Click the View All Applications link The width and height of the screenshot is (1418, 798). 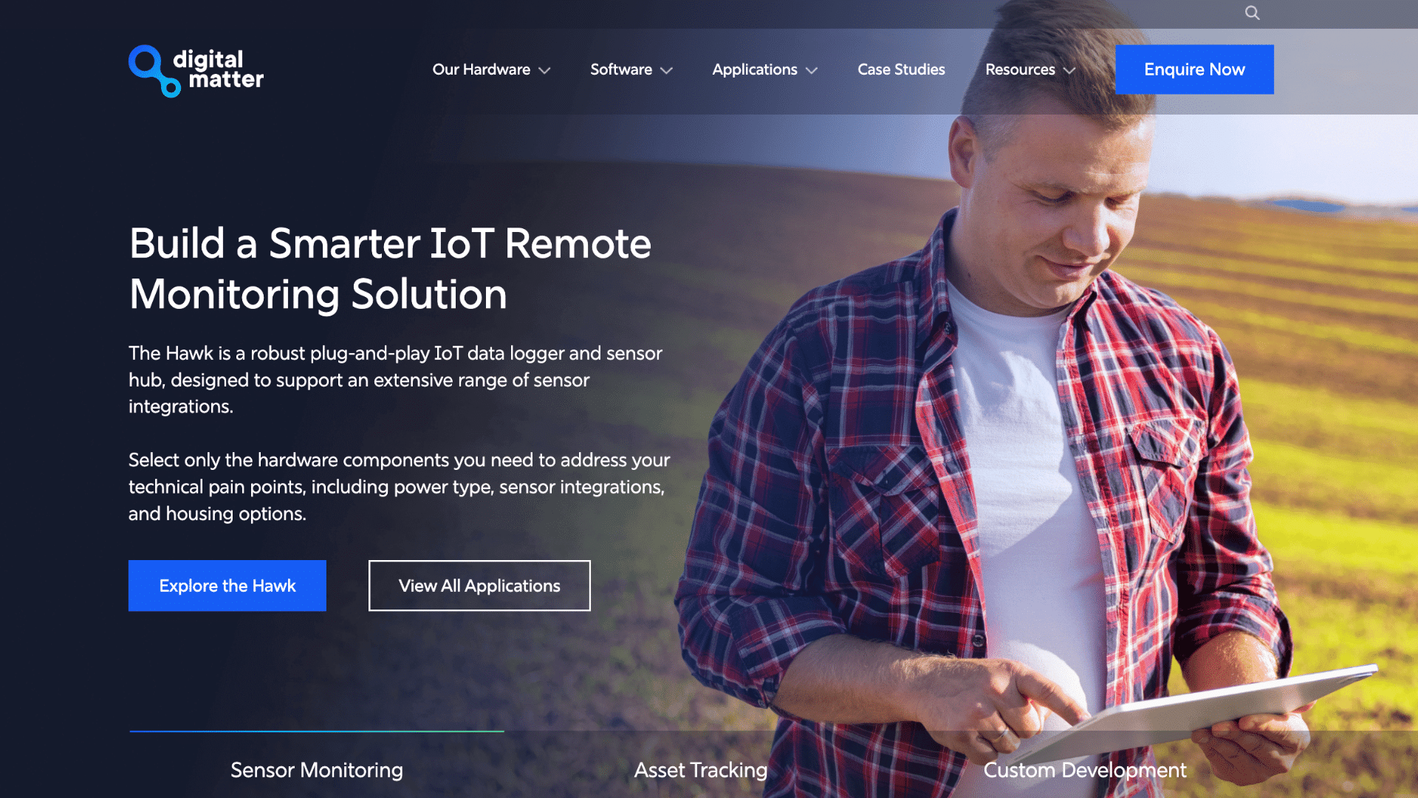478,586
